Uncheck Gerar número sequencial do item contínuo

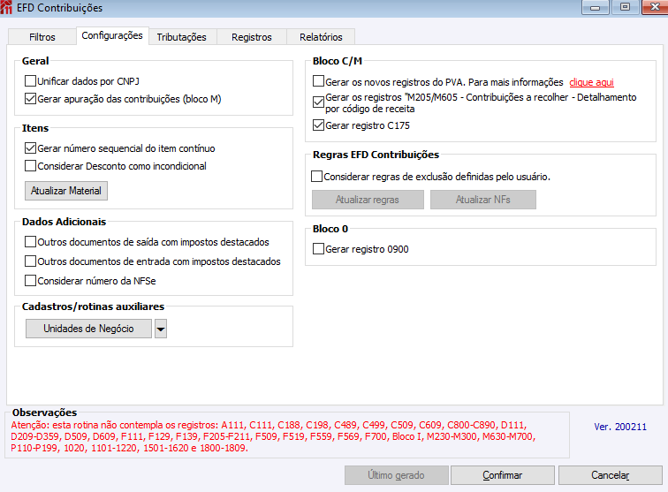(x=30, y=148)
